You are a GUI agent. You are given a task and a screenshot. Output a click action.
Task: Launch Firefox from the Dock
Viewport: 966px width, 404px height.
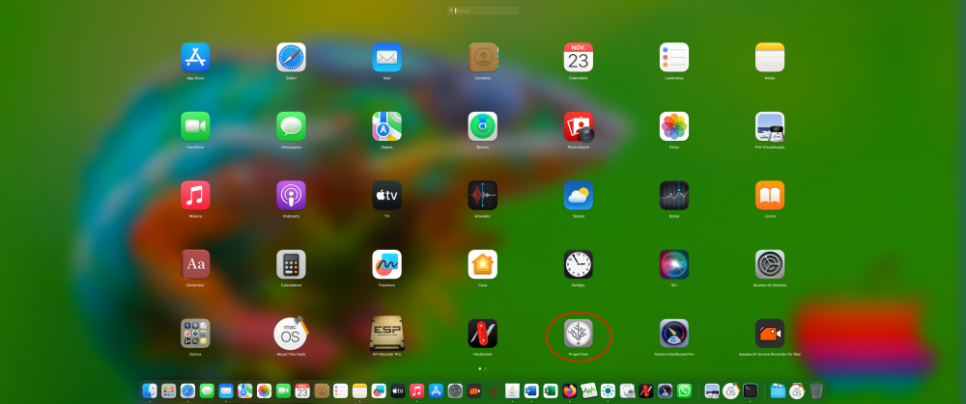click(x=569, y=391)
